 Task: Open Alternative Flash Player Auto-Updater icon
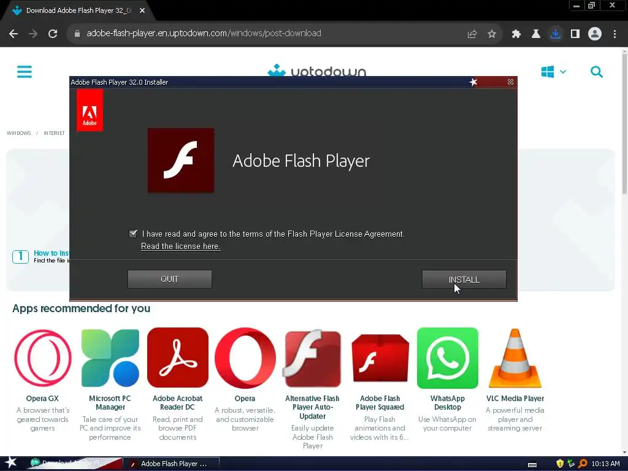312,358
